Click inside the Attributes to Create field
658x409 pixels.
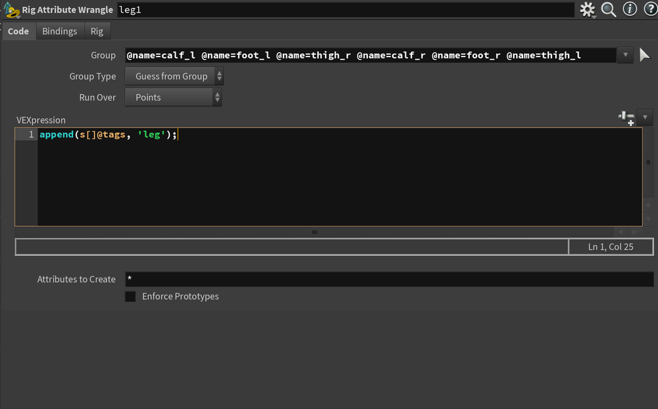coord(388,279)
